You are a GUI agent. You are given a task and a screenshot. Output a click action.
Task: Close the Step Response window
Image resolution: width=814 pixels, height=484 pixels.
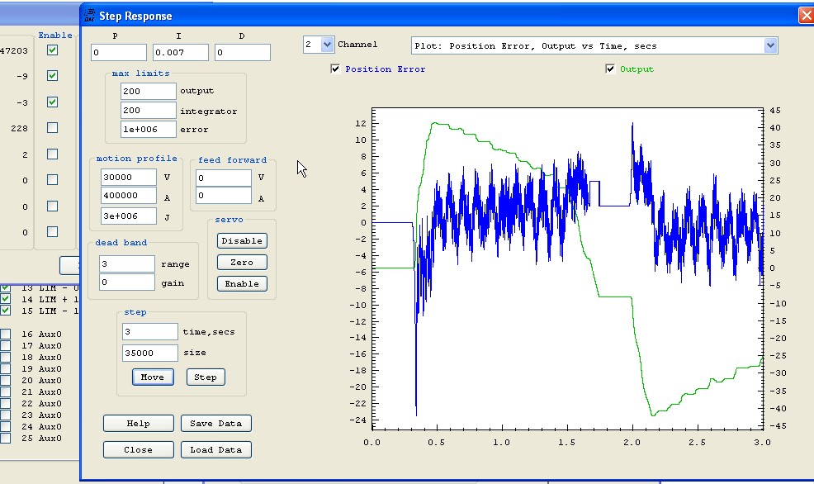[805, 15]
